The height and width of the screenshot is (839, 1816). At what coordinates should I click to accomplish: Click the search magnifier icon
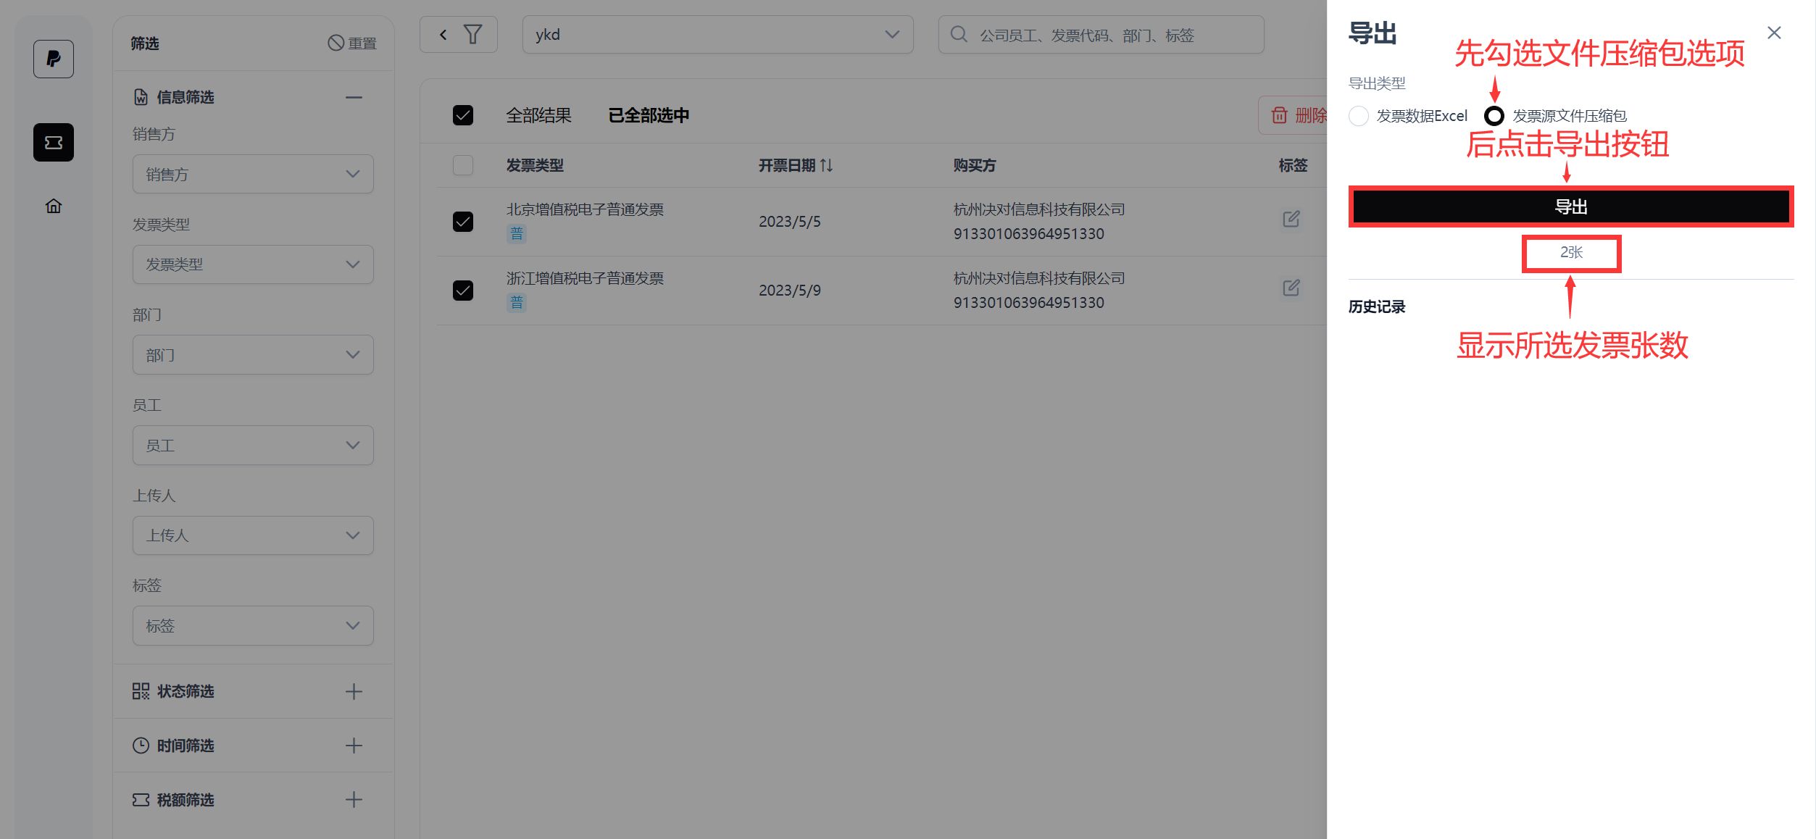pos(959,35)
